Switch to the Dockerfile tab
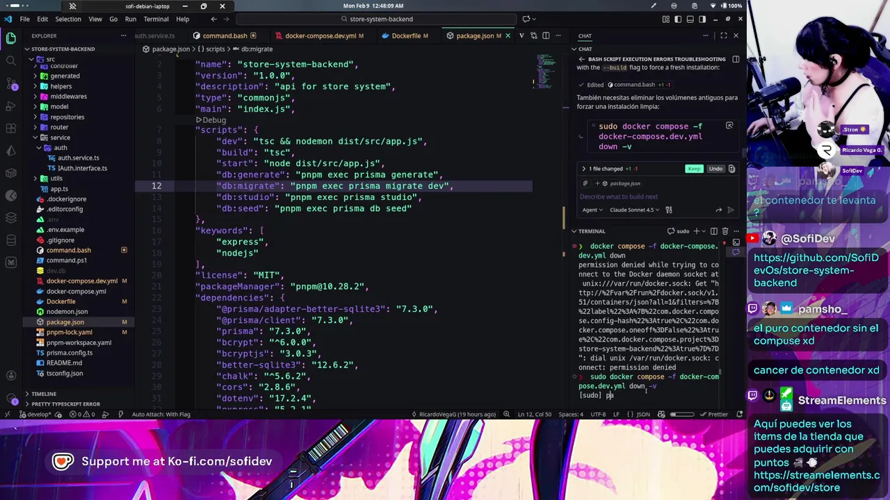This screenshot has width=890, height=500. tap(406, 35)
